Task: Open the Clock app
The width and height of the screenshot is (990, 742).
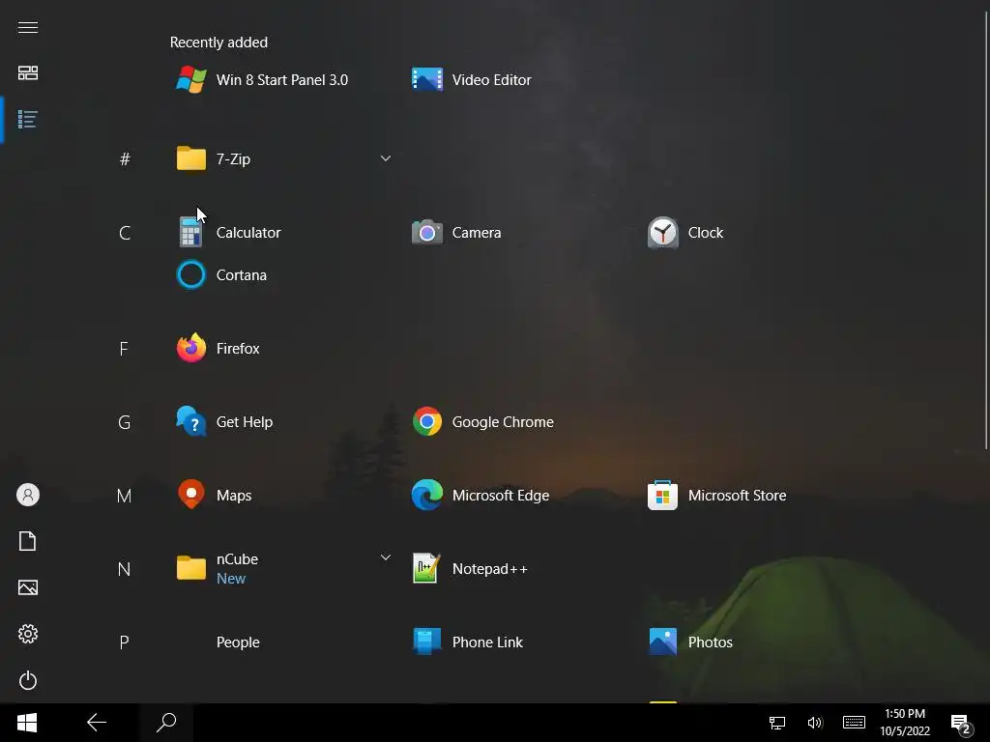Action: point(685,233)
